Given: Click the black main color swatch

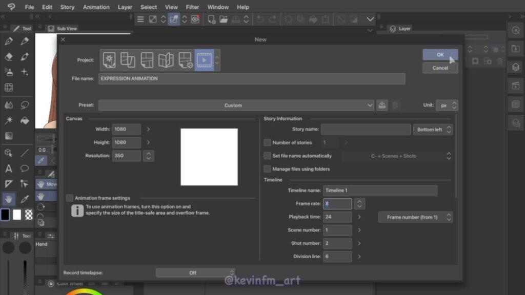Looking at the screenshot, I should tap(5, 215).
